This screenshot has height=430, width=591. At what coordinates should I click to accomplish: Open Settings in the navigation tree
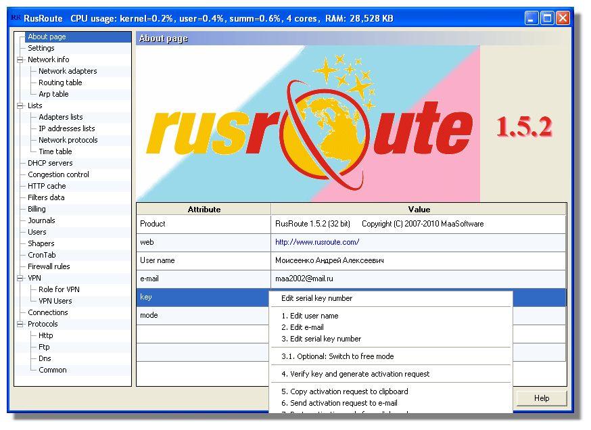(x=41, y=48)
